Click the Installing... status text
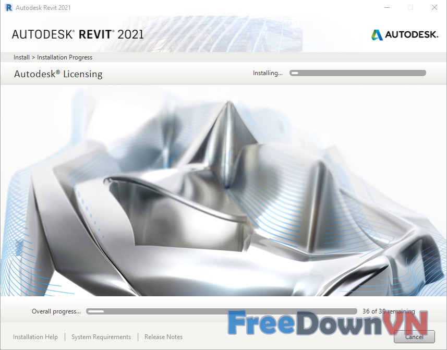Viewport: 447px width, 350px height. coord(268,73)
